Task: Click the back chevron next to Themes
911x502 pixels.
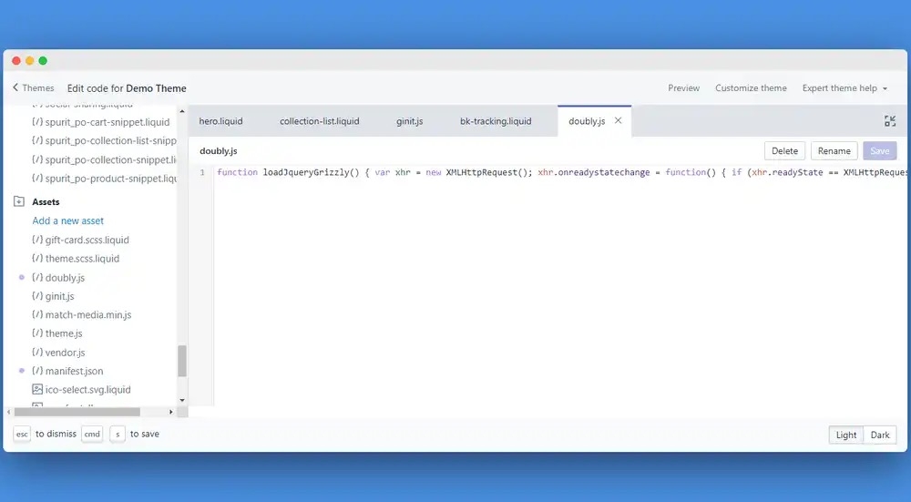Action: click(x=15, y=88)
